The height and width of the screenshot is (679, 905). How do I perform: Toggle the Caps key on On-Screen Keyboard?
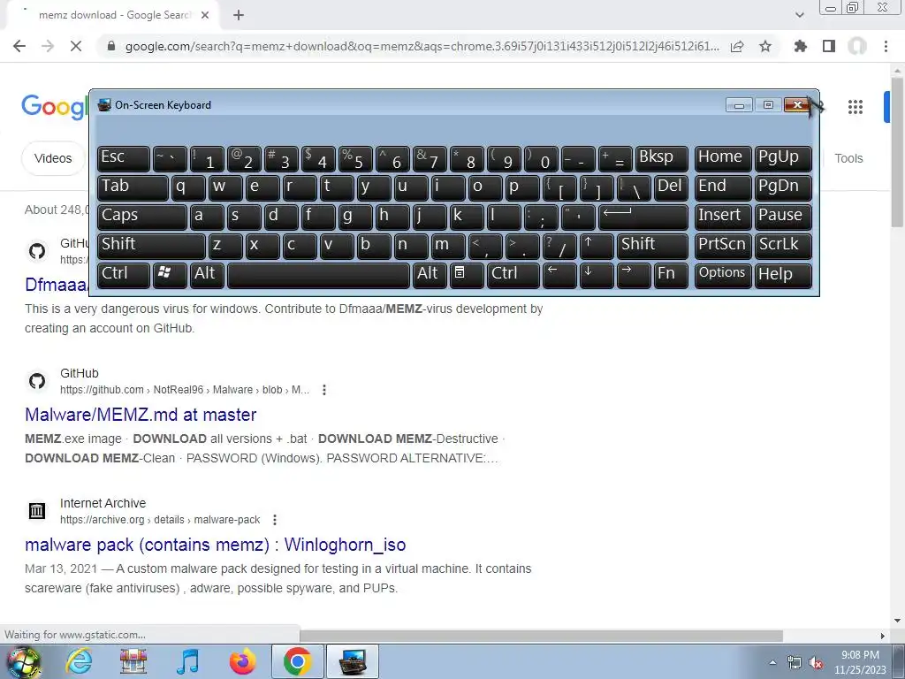coord(142,217)
